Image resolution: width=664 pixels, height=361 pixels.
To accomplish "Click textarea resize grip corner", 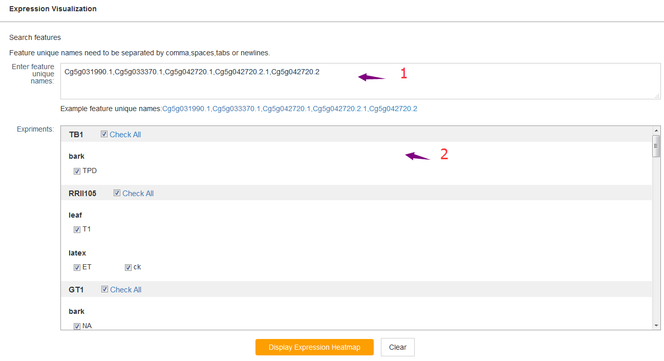I will pos(657,96).
